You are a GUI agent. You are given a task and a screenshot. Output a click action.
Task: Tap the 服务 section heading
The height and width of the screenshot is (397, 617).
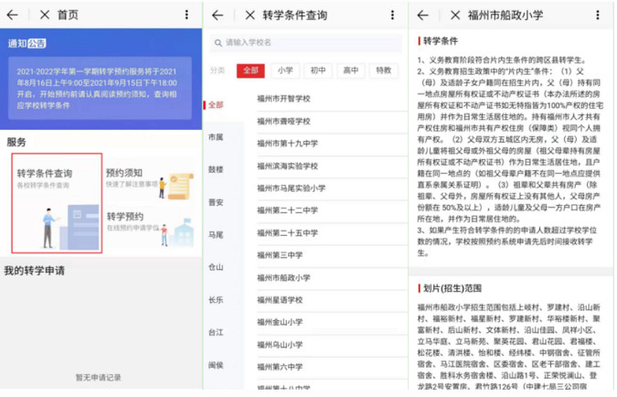point(16,142)
